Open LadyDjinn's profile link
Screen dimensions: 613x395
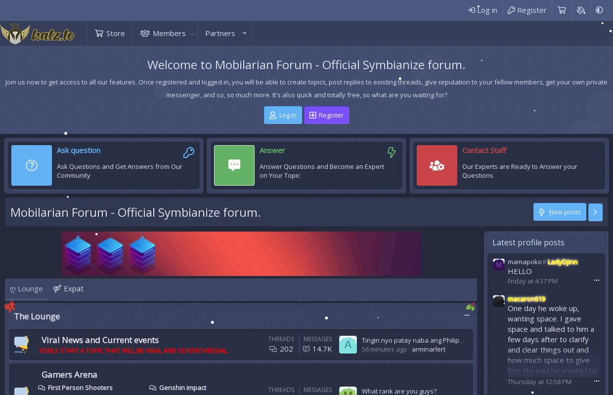(563, 262)
